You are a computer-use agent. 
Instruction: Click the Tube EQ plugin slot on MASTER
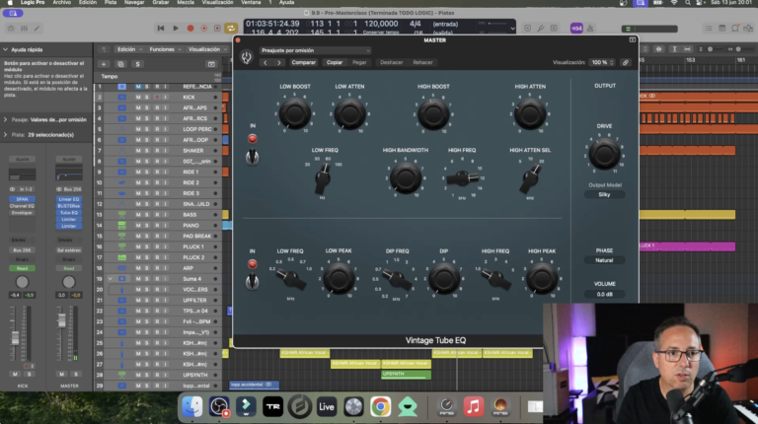click(69, 212)
